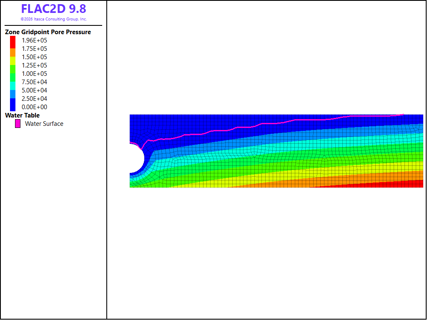Click the dark blue 0.00E+00 legend swatch

pos(13,105)
